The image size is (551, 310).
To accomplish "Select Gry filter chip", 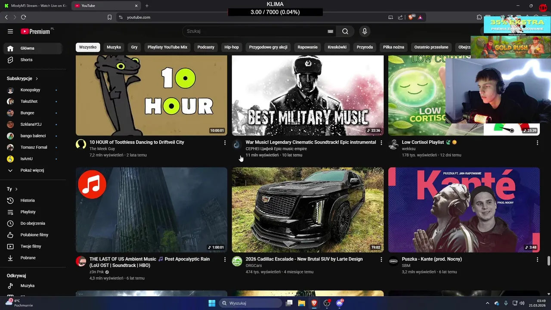I will coord(134,47).
